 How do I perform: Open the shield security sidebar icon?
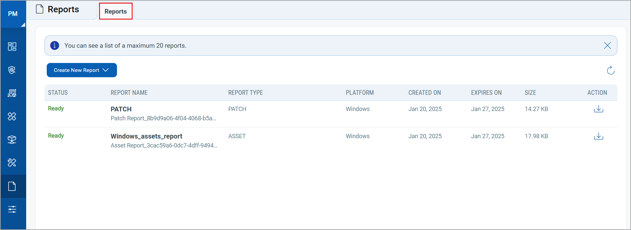coord(12,70)
